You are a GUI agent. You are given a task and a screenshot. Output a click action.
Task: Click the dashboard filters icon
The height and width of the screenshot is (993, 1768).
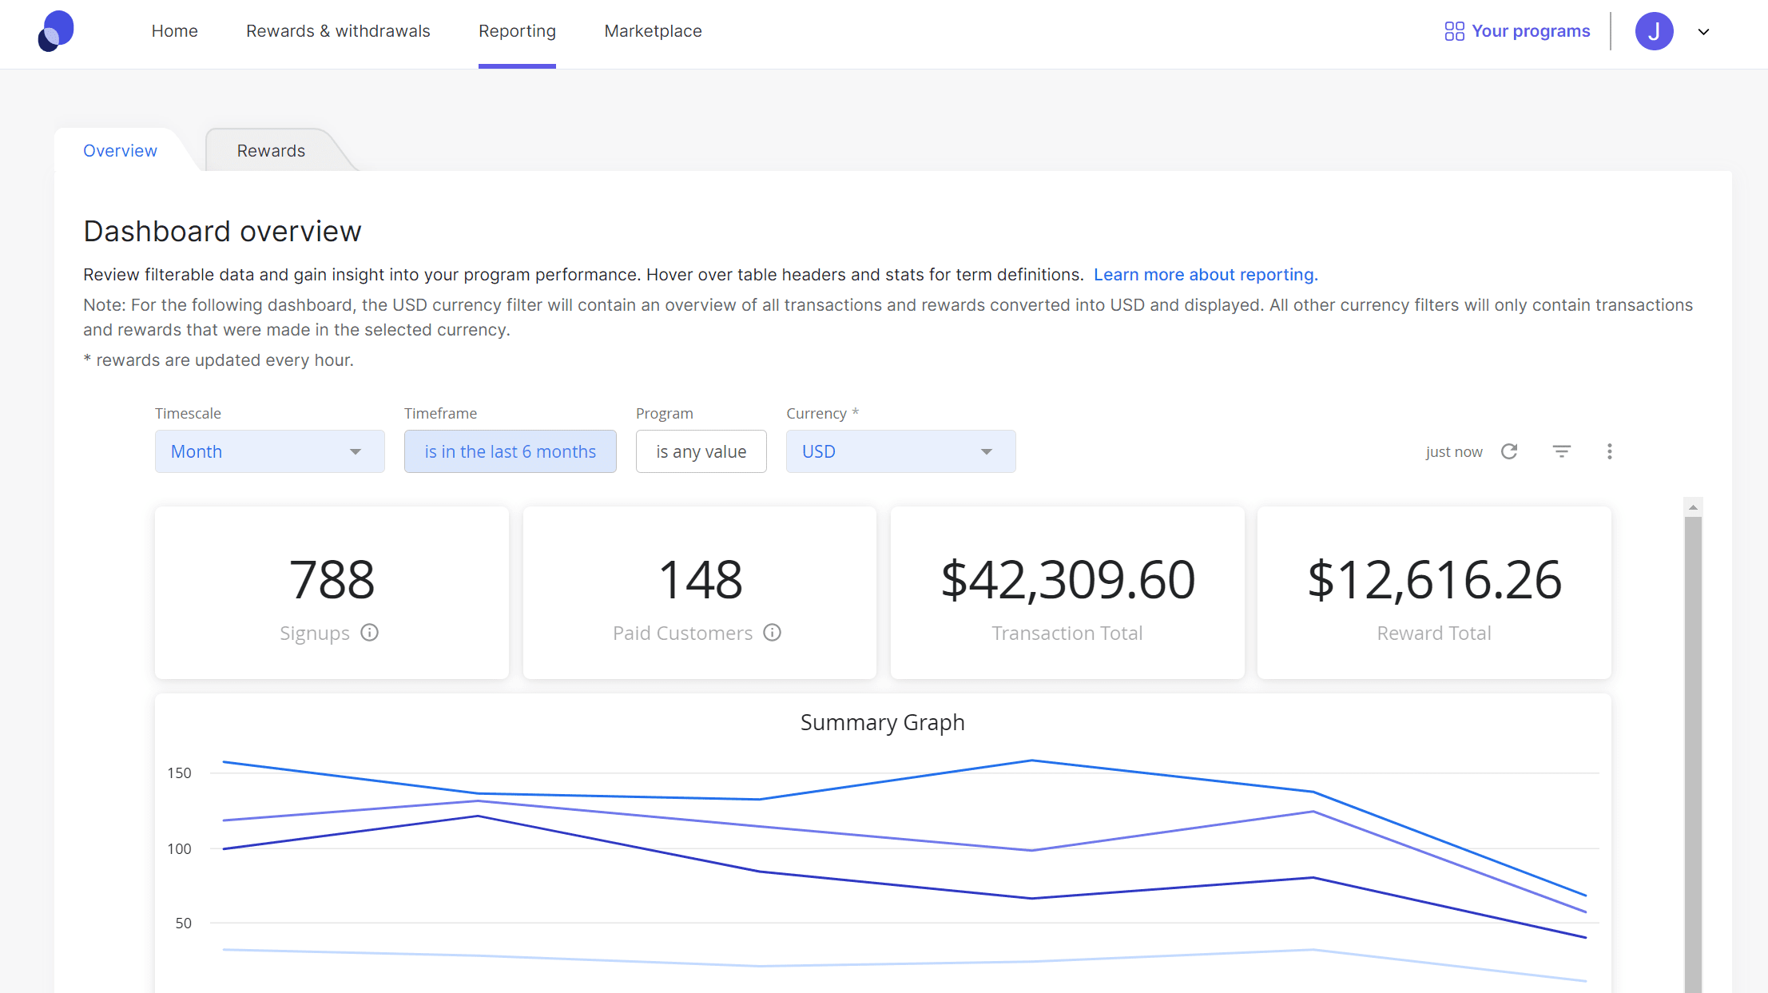pos(1561,451)
